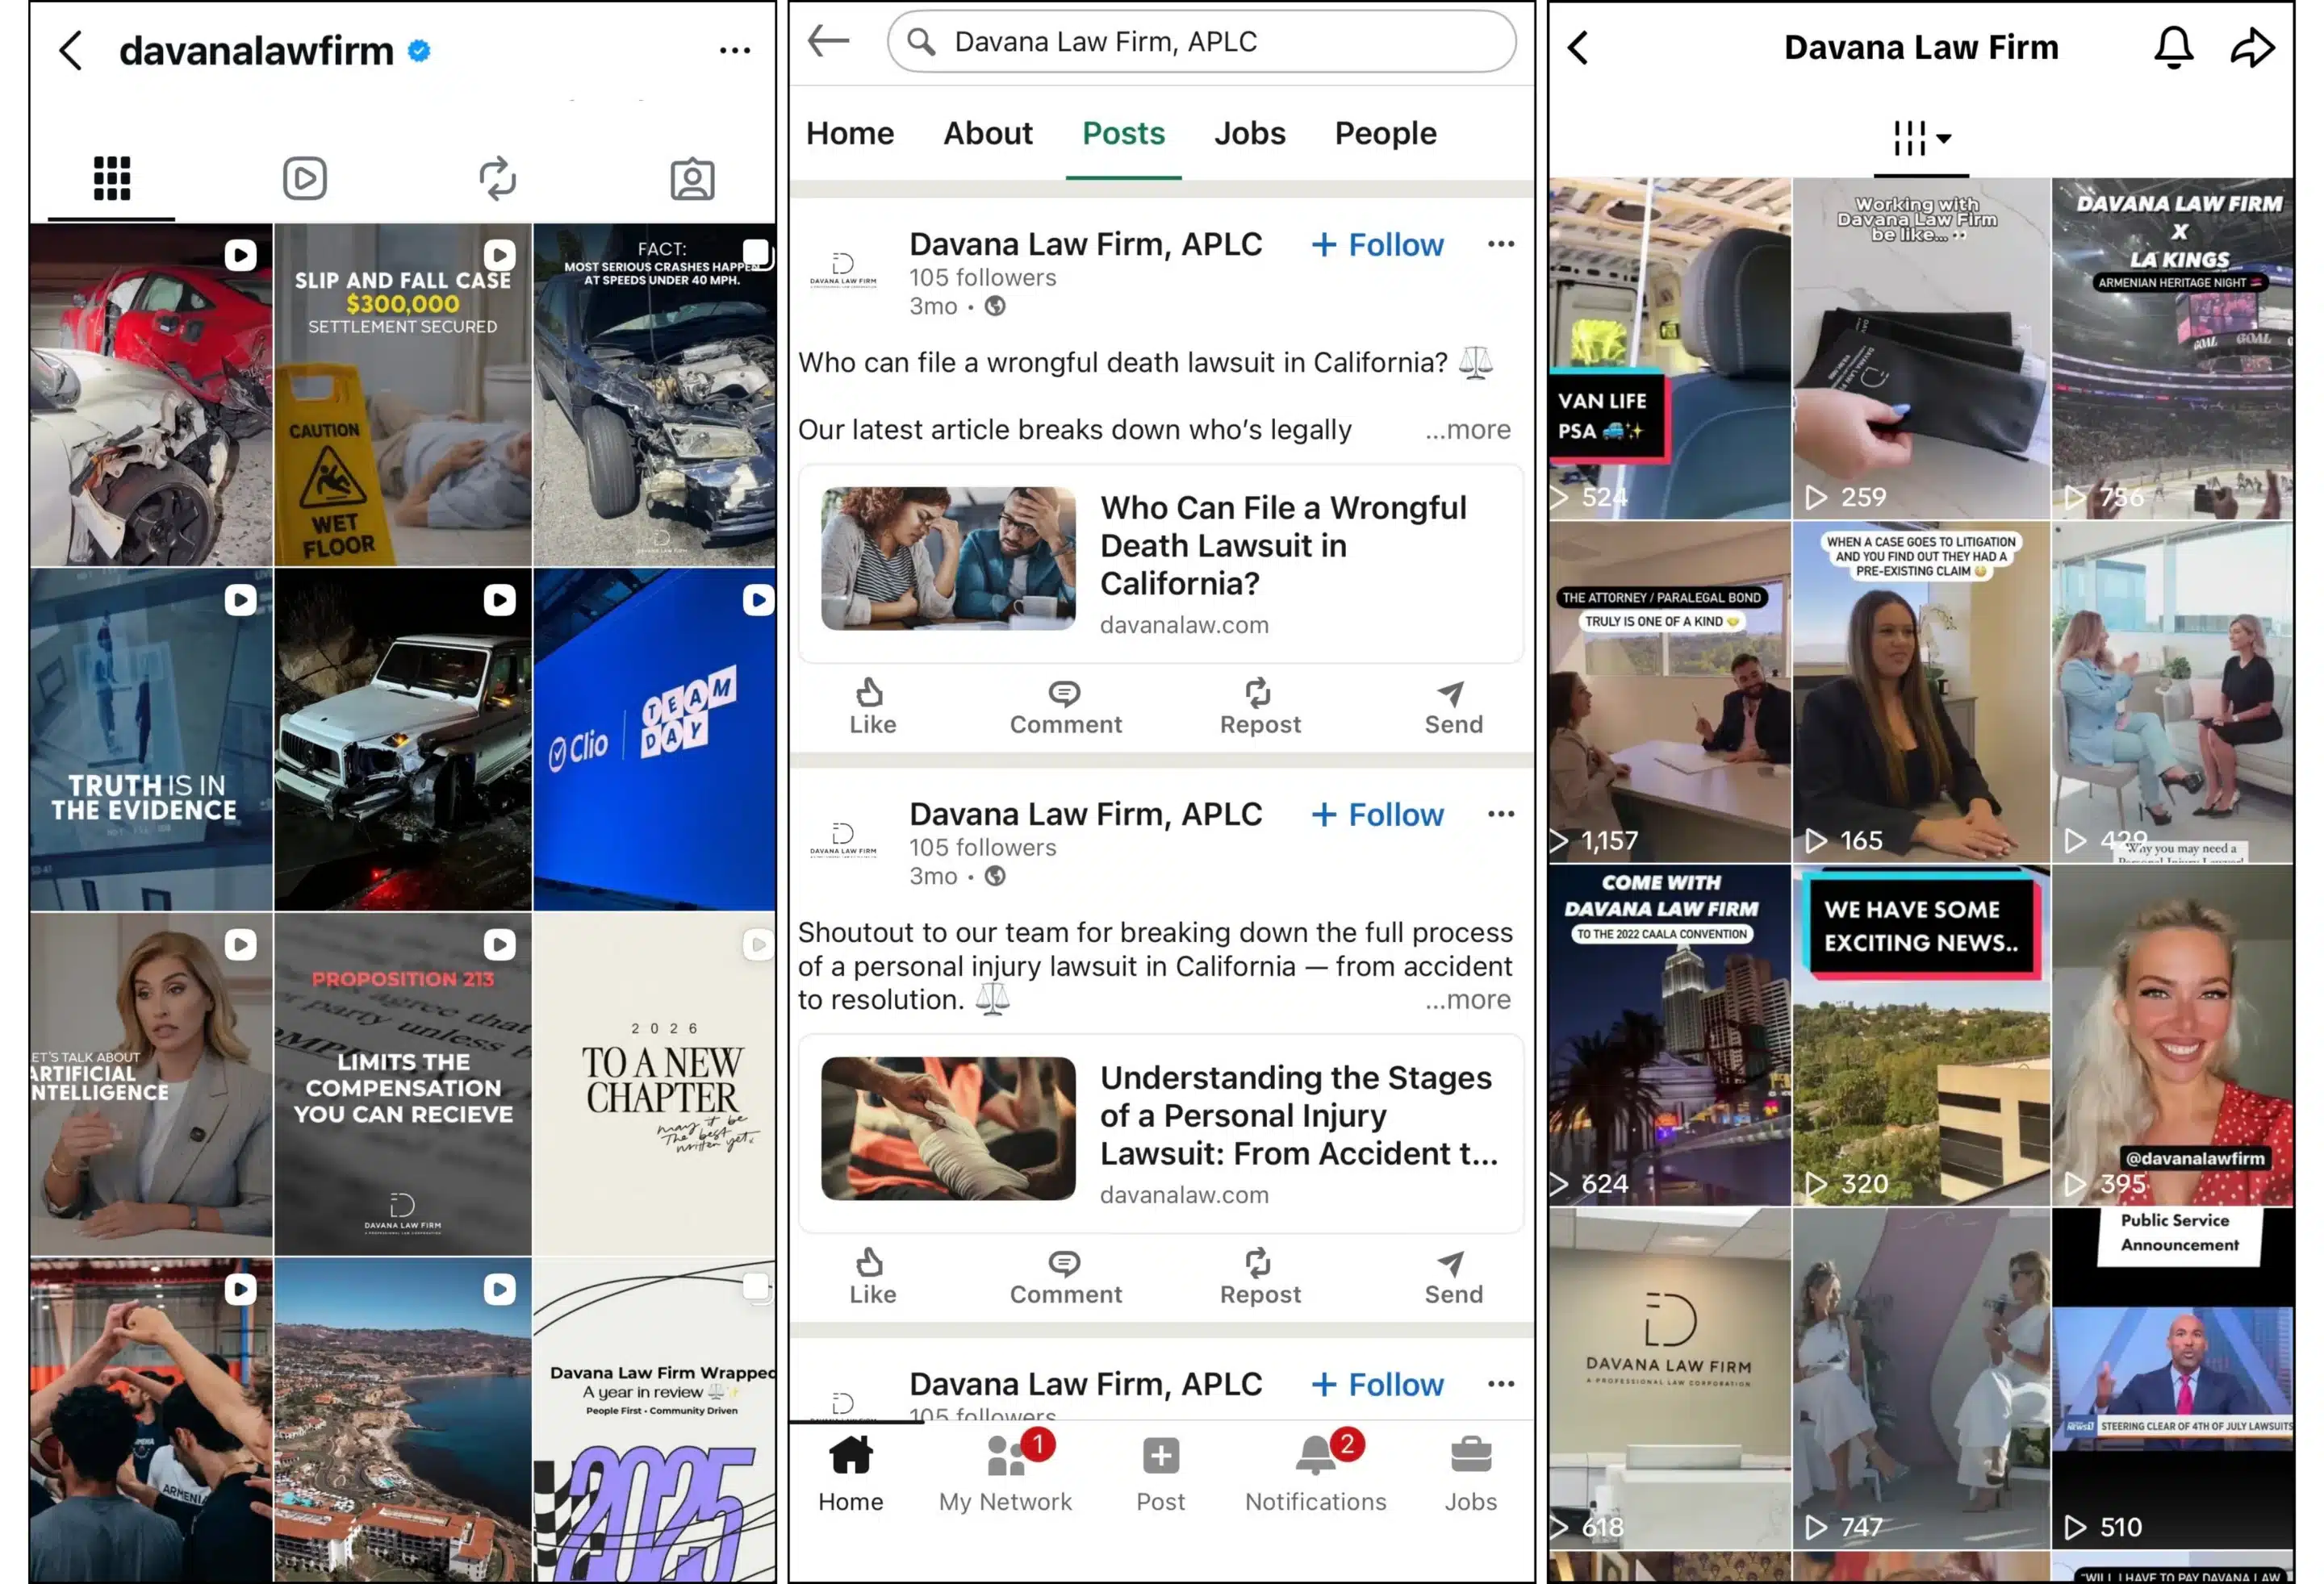Viewport: 2324px width, 1584px height.
Task: Tap the TikTok share arrow
Action: point(2253,47)
